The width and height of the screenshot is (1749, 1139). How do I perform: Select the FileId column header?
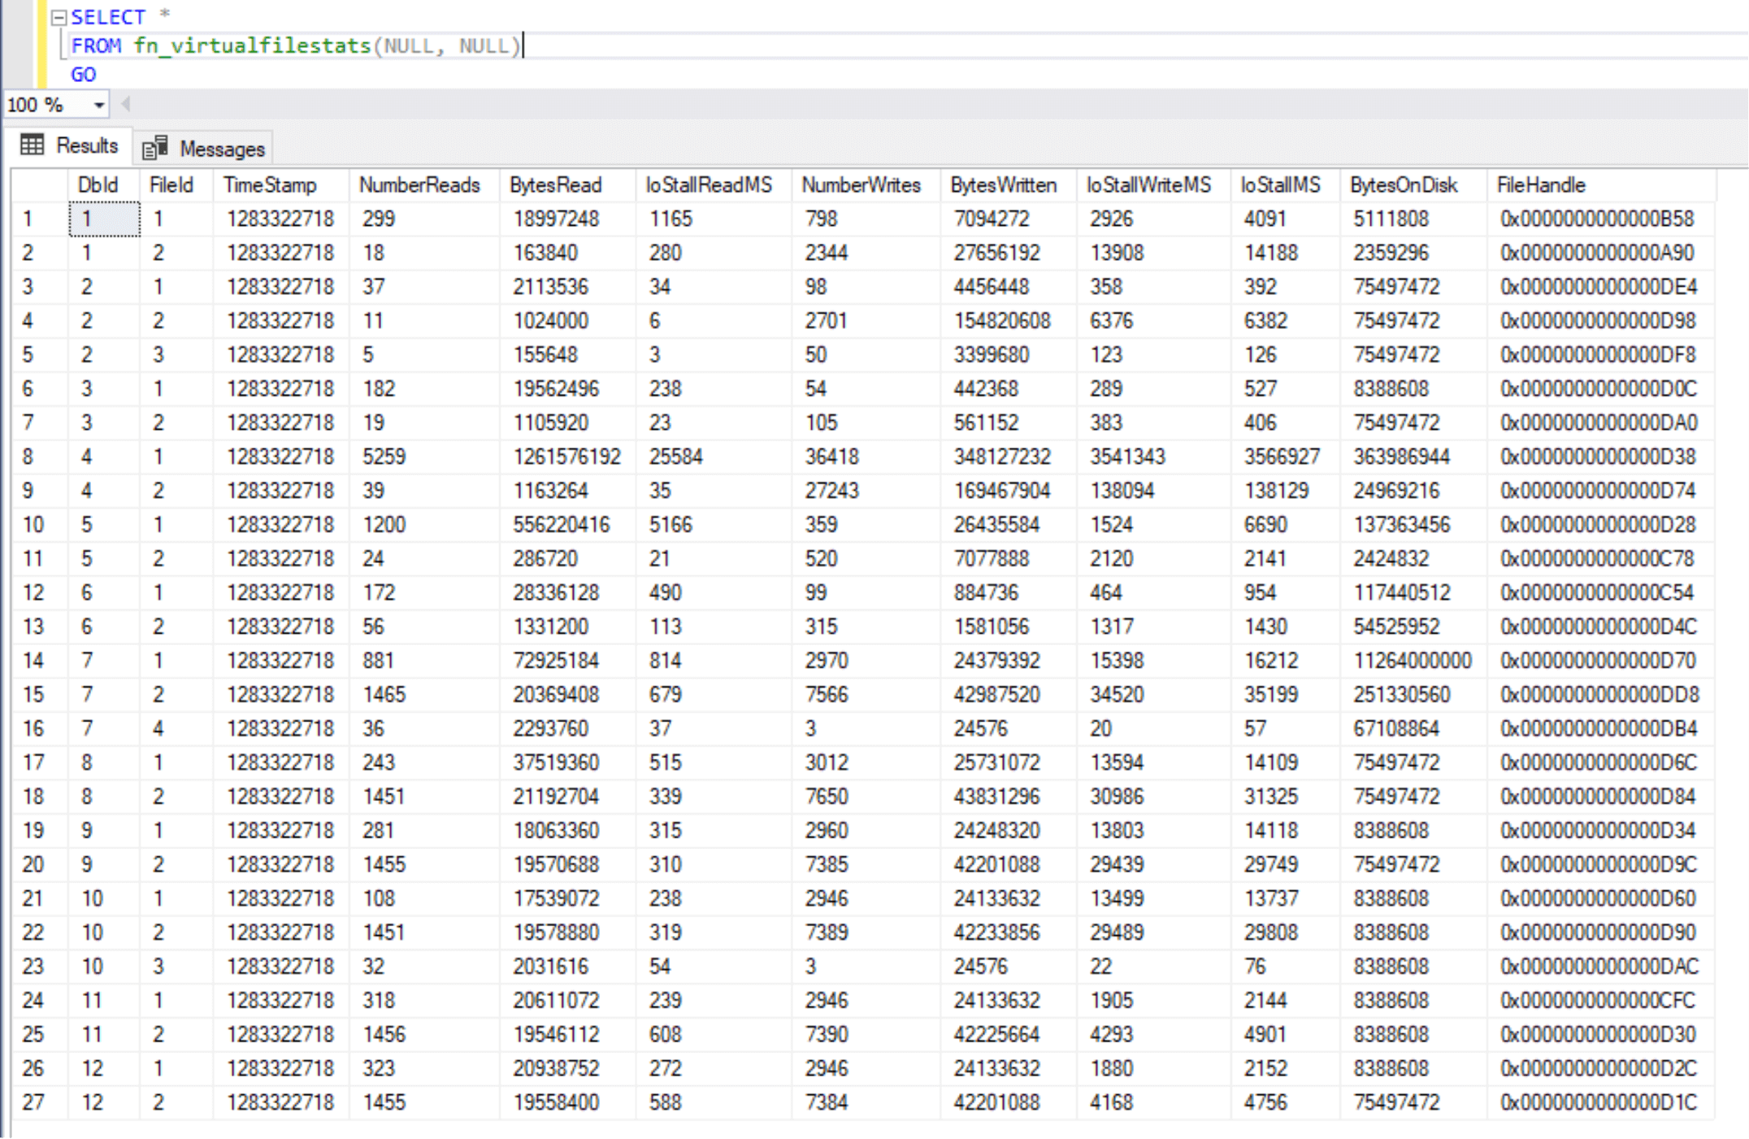click(171, 185)
